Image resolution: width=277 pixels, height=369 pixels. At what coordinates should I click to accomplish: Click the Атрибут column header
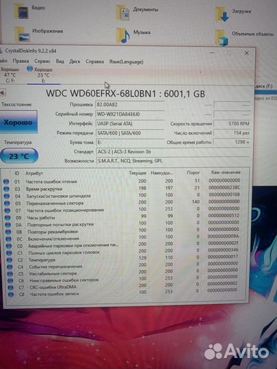tap(34, 173)
